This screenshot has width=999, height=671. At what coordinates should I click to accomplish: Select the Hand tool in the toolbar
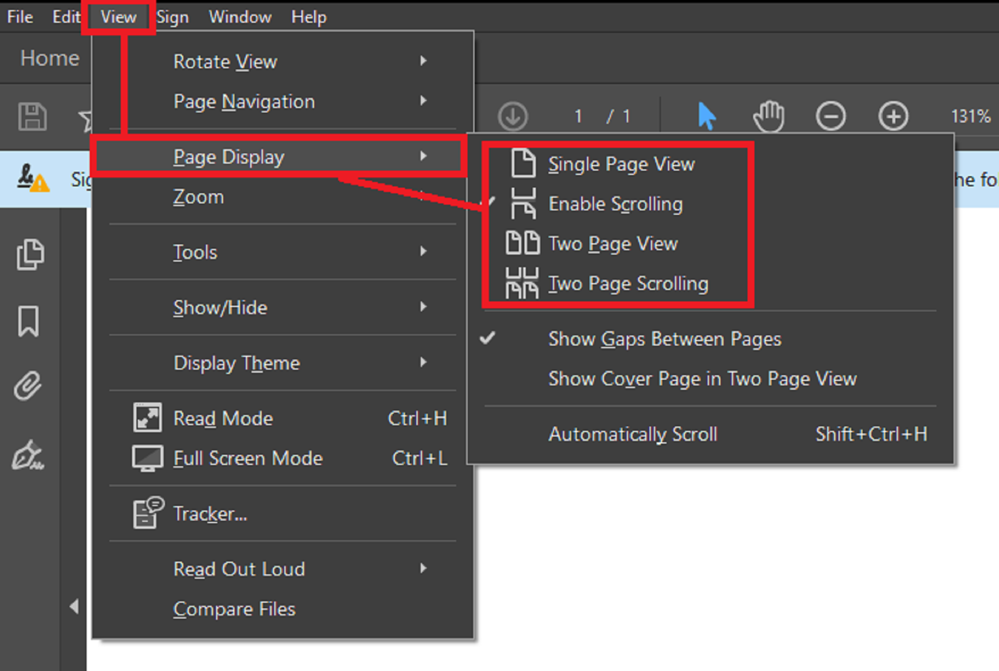coord(769,116)
